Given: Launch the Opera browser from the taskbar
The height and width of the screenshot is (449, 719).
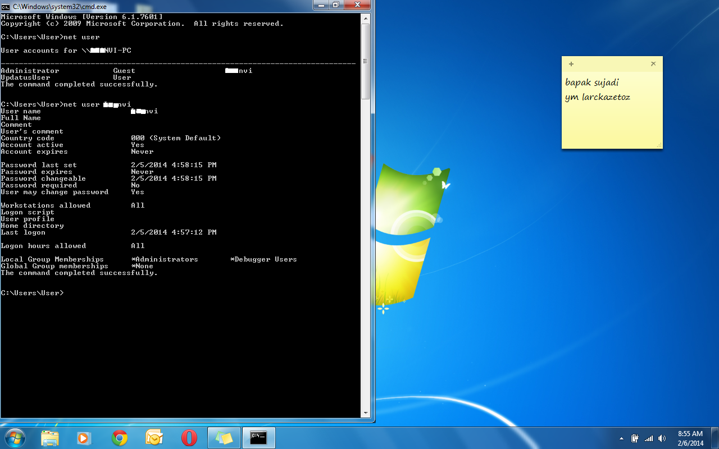Looking at the screenshot, I should pyautogui.click(x=189, y=438).
